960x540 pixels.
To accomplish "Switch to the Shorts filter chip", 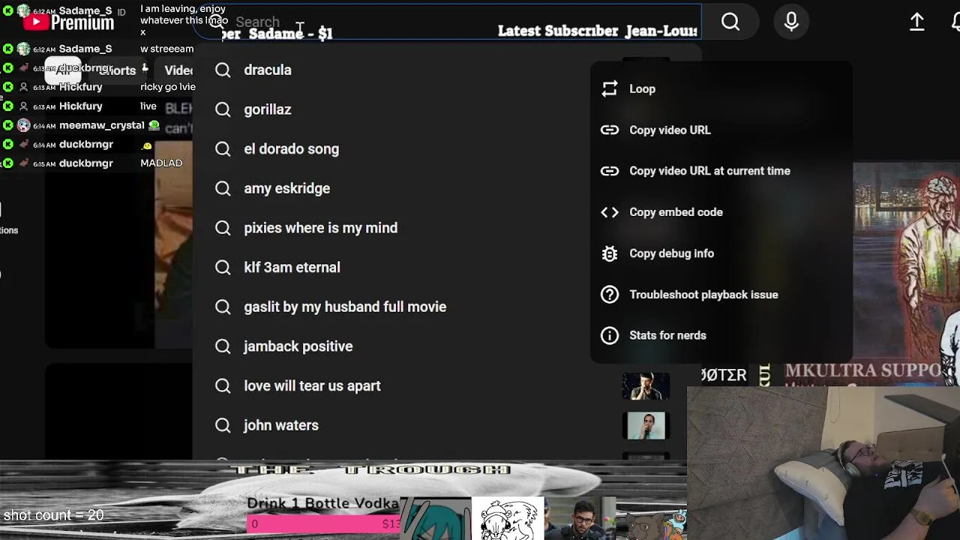I will point(117,70).
